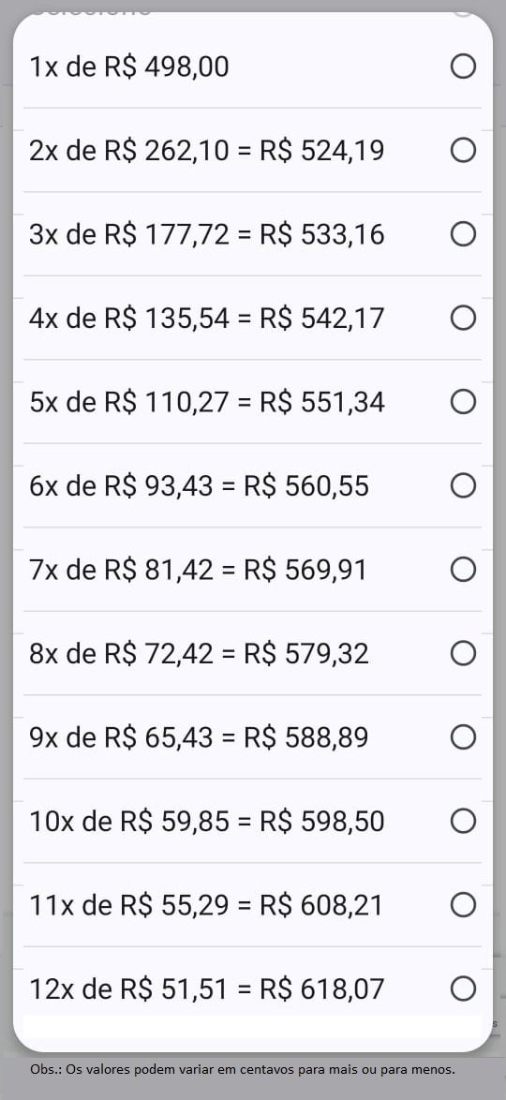The height and width of the screenshot is (1100, 506).
Task: Click the text '1x de R$ 498,00'
Action: [x=129, y=67]
